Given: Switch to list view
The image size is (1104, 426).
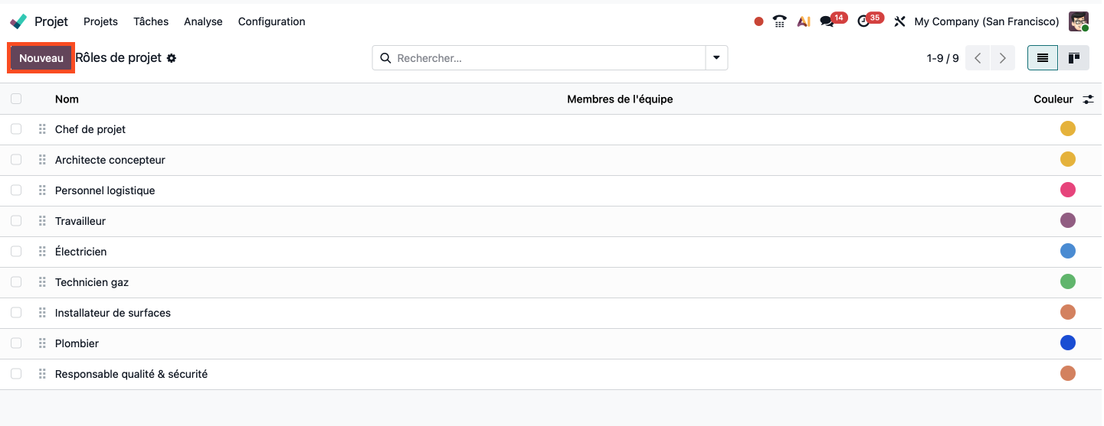Looking at the screenshot, I should point(1043,58).
